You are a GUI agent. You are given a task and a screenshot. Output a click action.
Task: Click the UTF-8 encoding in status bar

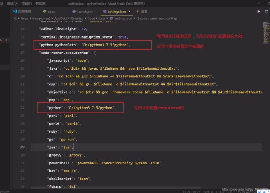pyautogui.click(x=220, y=192)
